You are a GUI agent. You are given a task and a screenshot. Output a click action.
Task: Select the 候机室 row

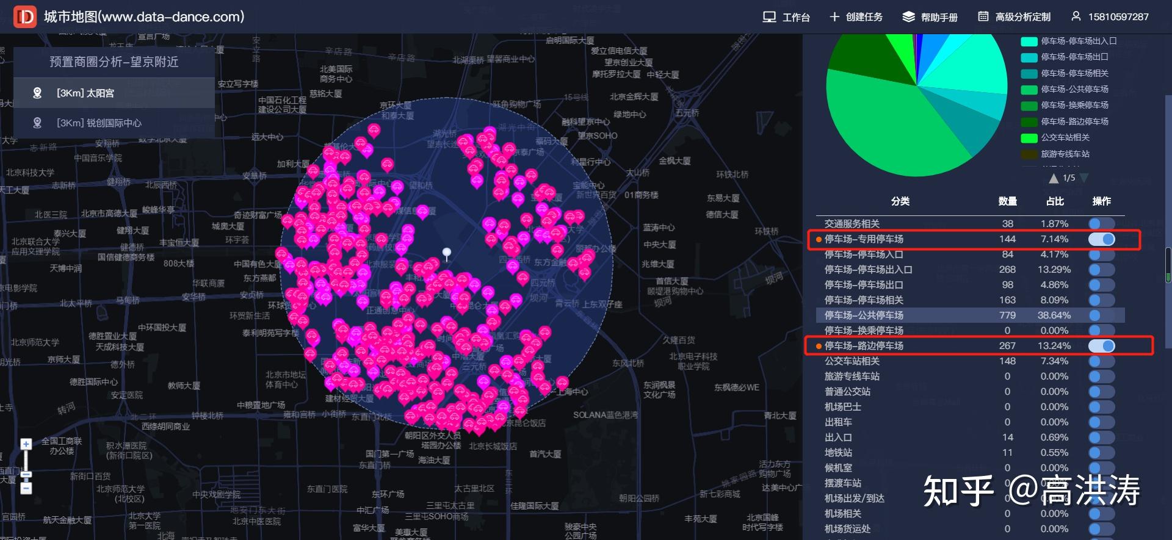tap(970, 468)
